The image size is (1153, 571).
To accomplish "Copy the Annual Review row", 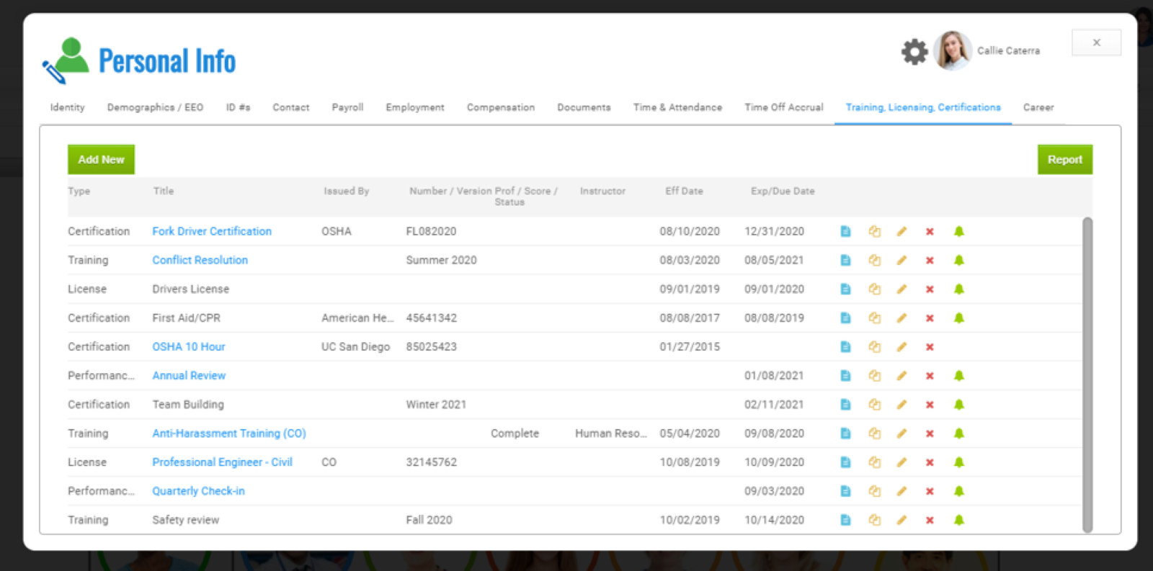I will pos(874,375).
